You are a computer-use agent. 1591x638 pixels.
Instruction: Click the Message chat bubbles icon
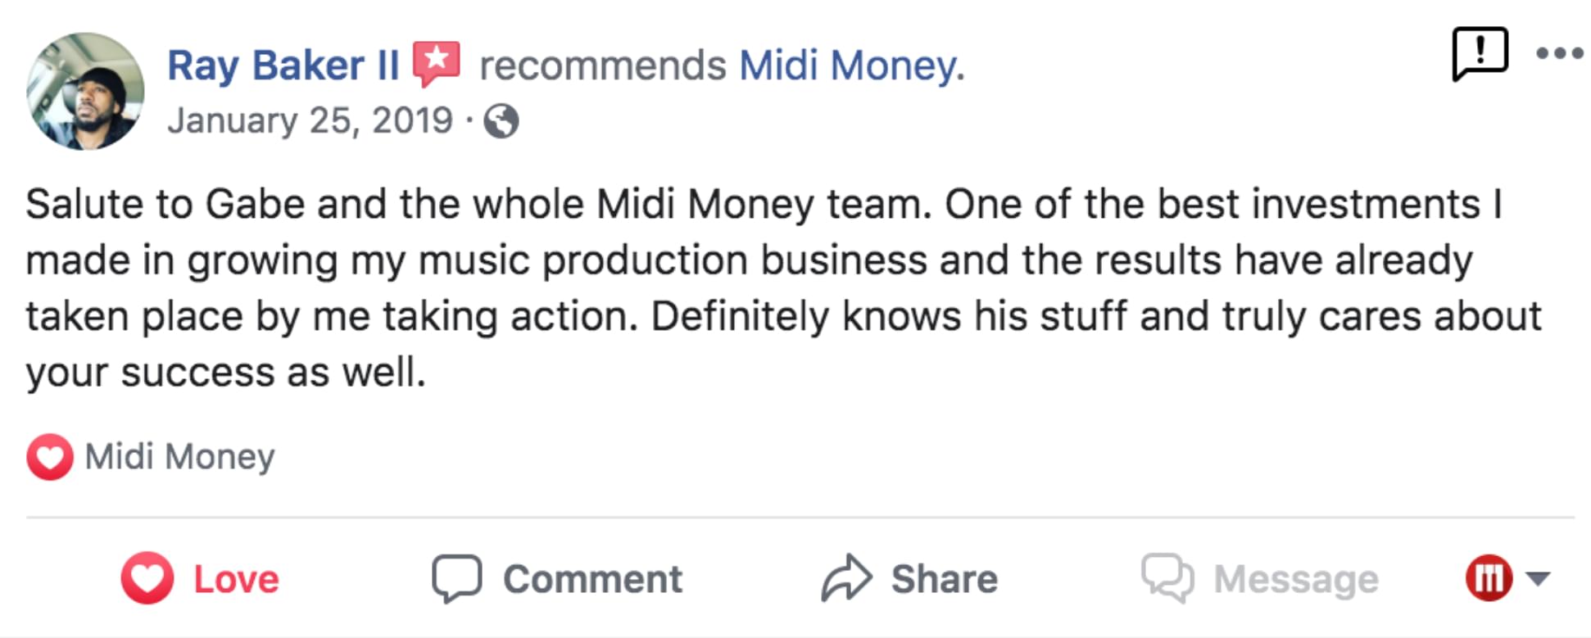(x=1167, y=578)
